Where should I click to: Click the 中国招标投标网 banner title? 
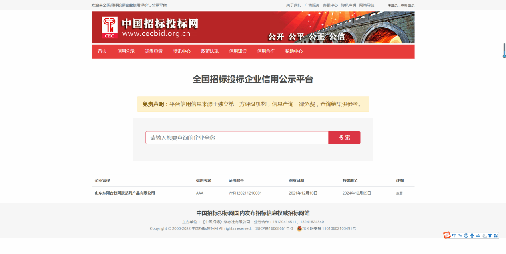pyautogui.click(x=160, y=24)
